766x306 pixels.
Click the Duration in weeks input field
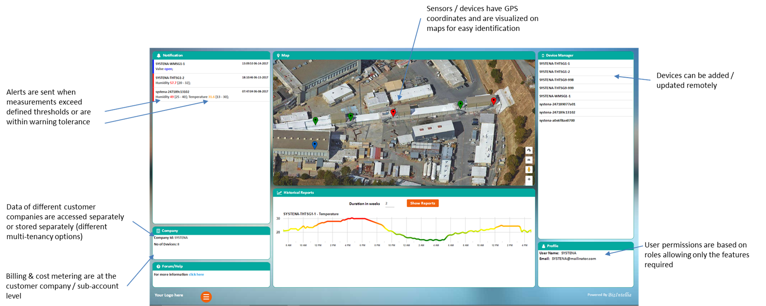[389, 204]
